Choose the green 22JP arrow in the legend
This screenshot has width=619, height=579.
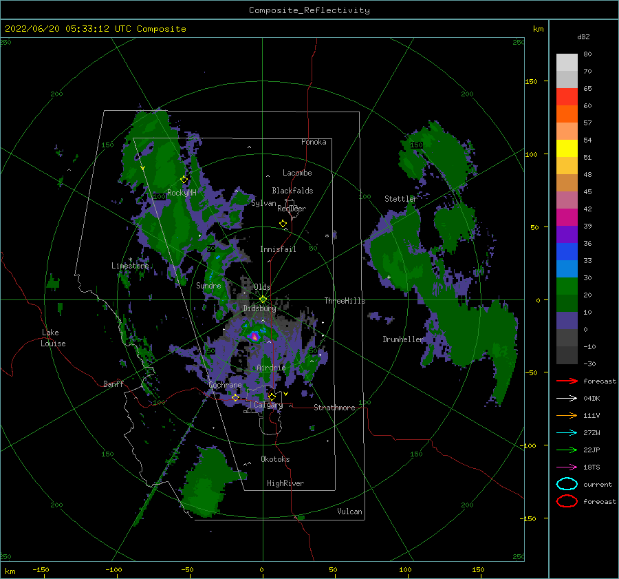point(567,450)
